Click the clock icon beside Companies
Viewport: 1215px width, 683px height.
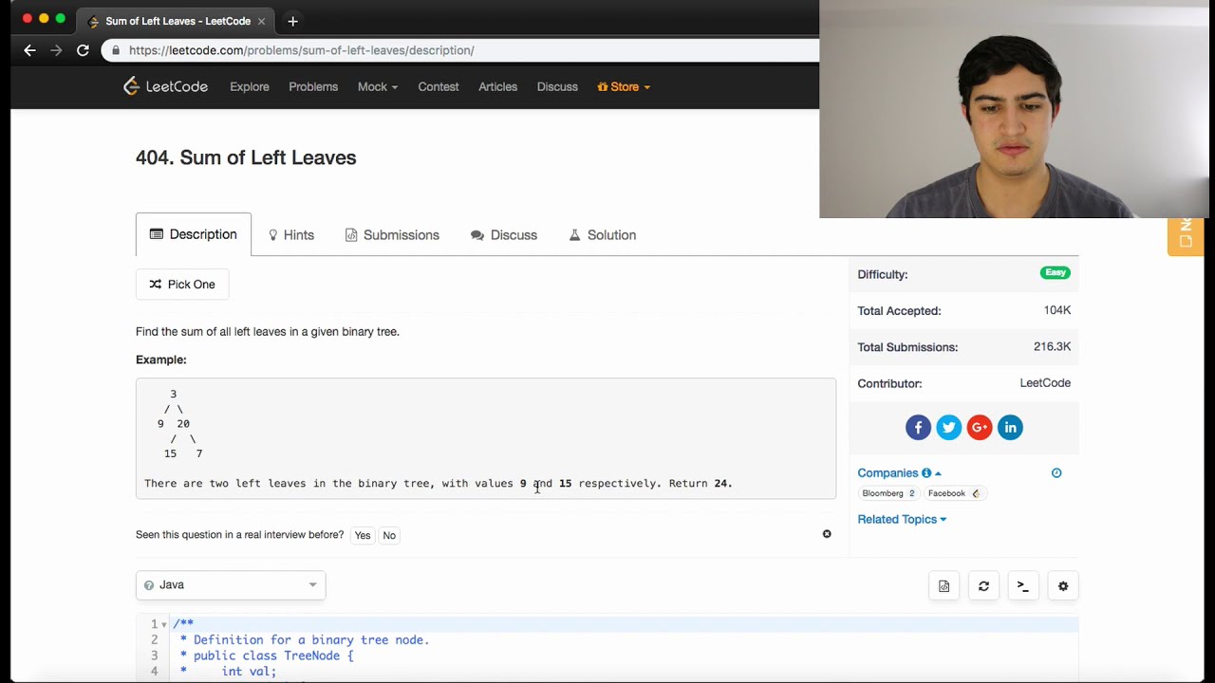click(1056, 473)
